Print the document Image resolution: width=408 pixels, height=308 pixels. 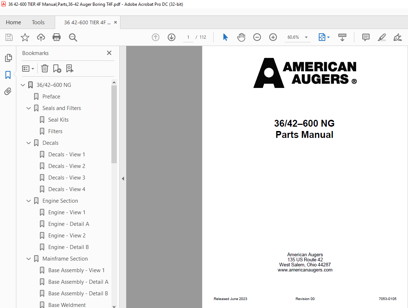point(57,37)
